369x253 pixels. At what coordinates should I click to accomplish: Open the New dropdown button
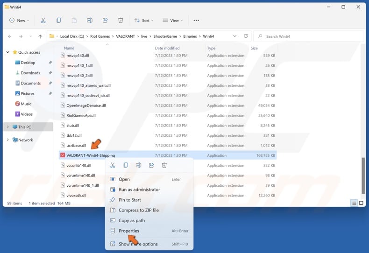[x=19, y=21]
